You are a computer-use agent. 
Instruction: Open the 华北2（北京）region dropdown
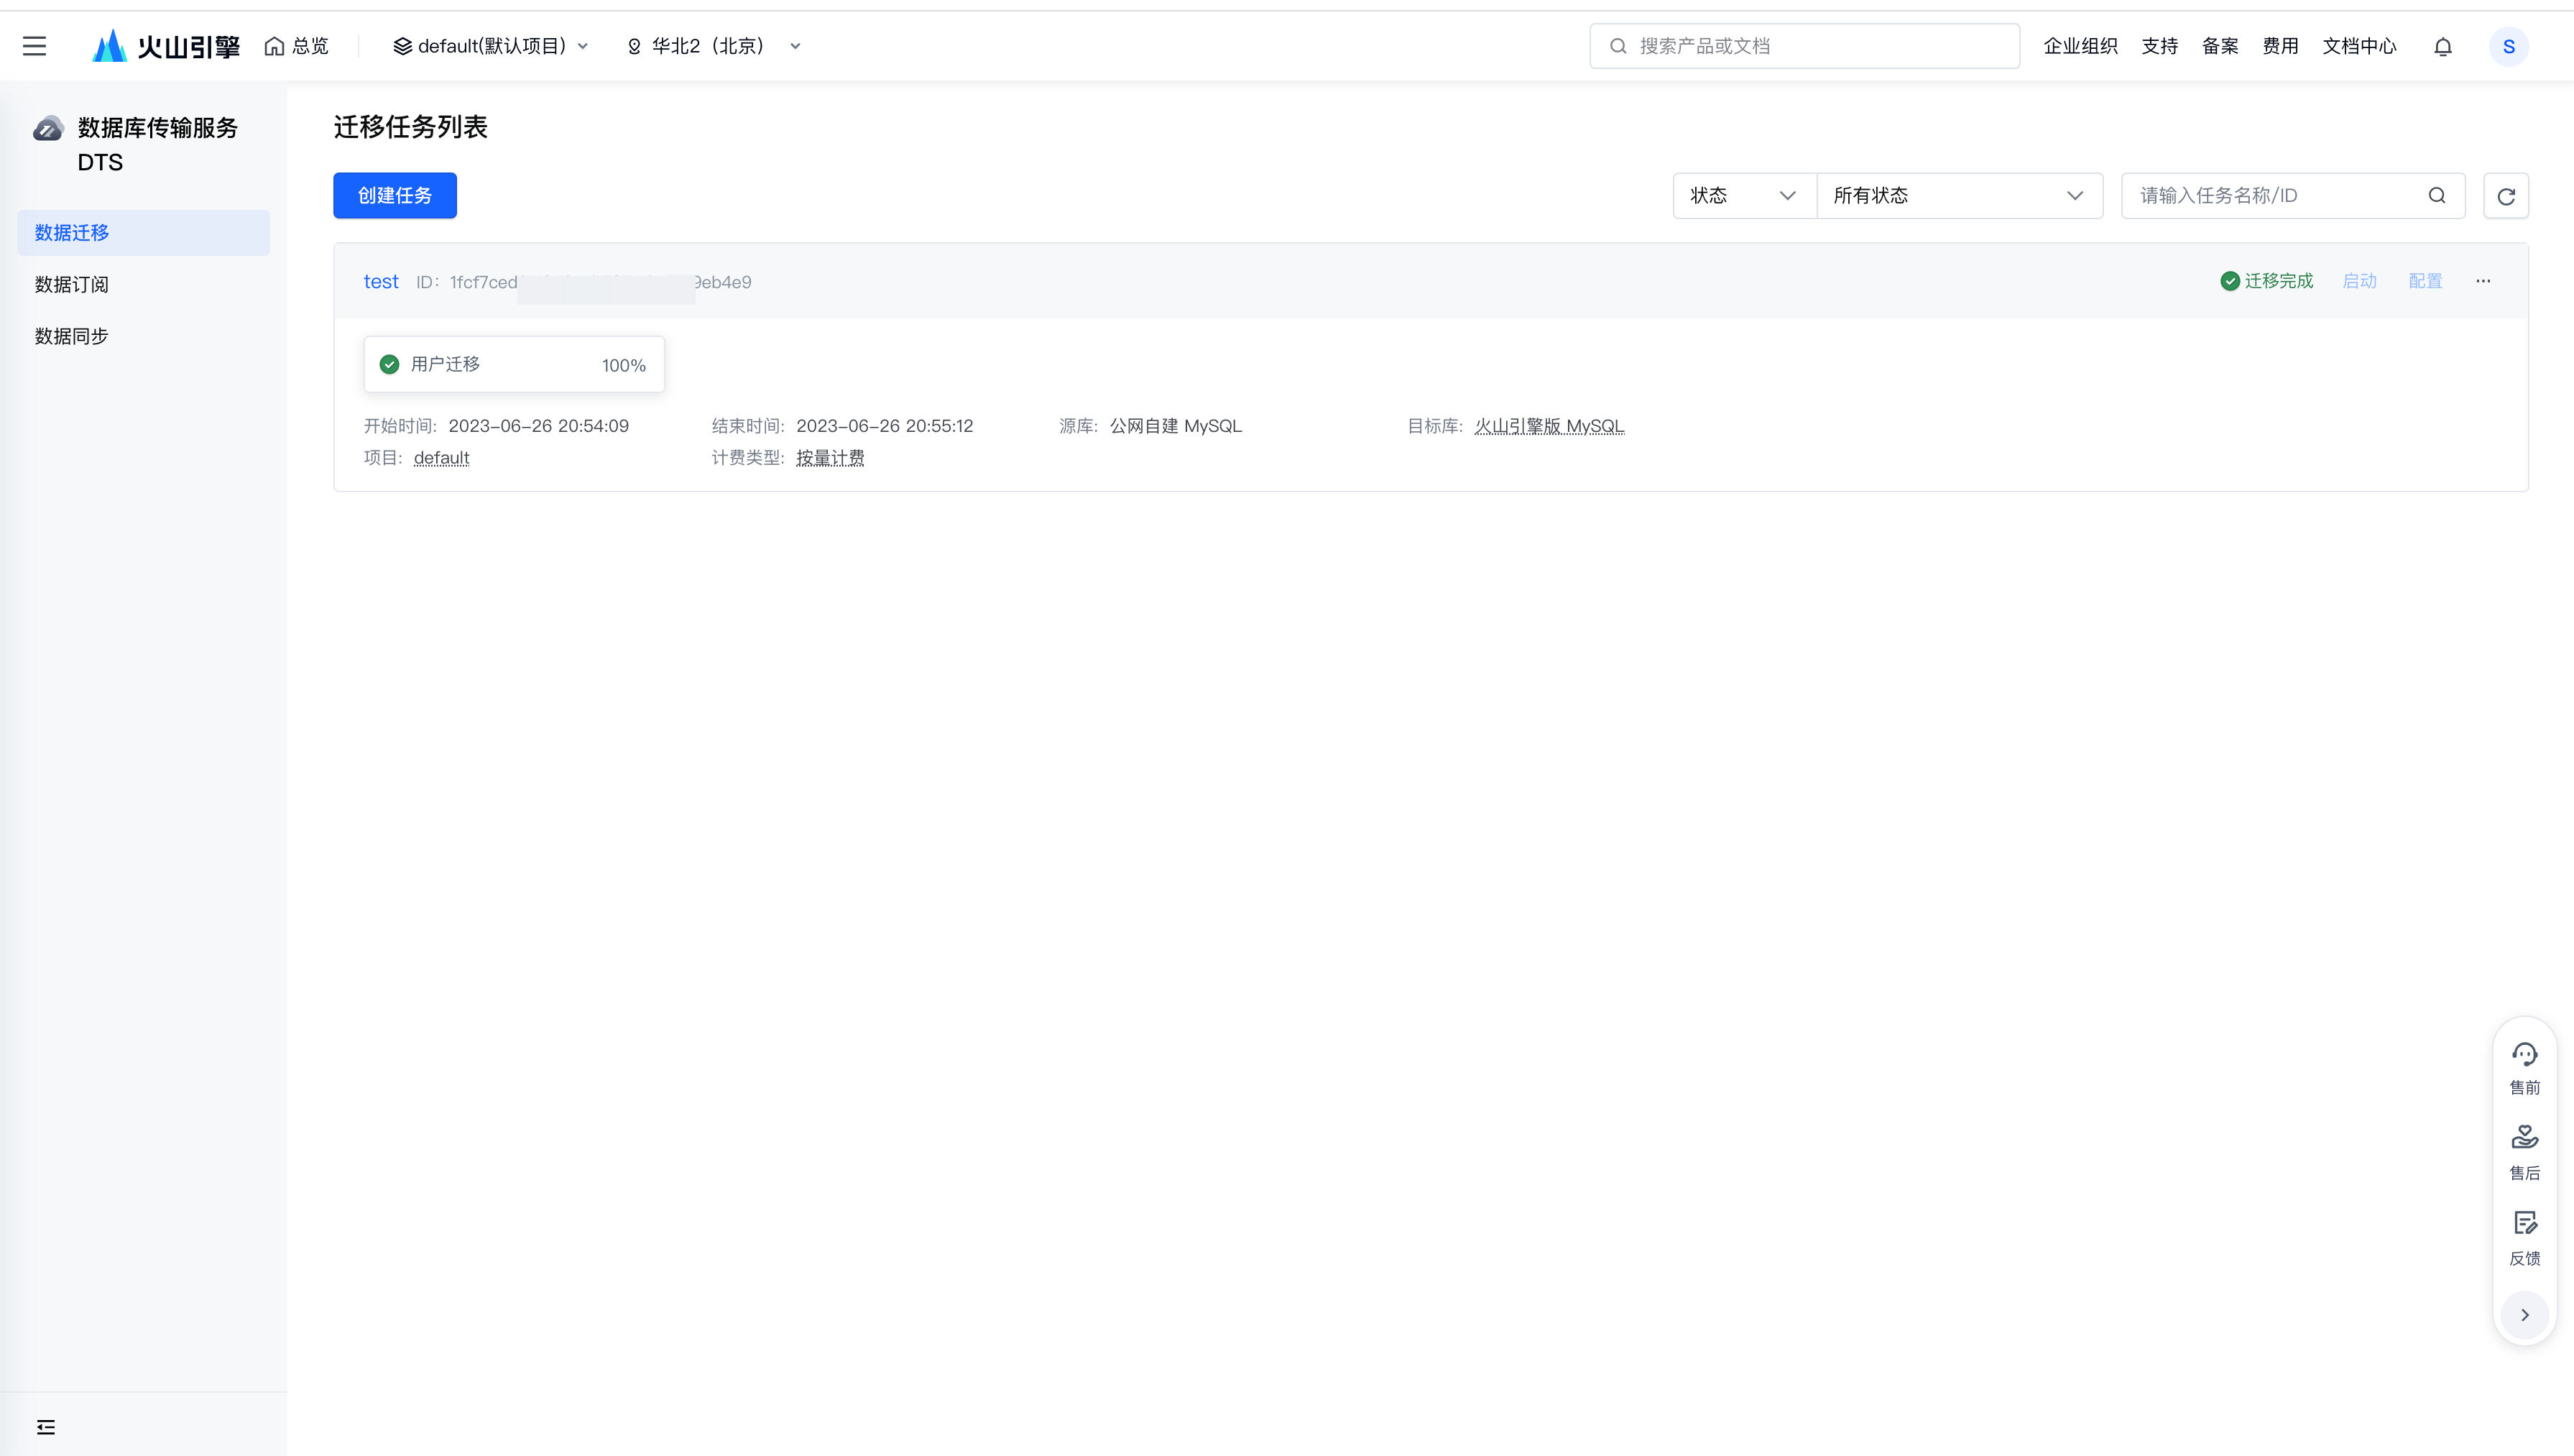[714, 46]
